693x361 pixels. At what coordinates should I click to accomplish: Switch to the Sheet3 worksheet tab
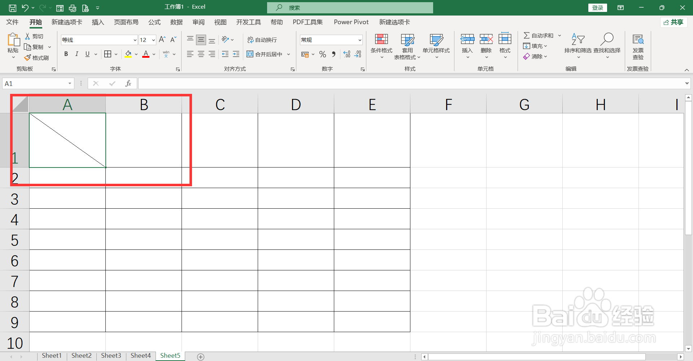click(111, 356)
